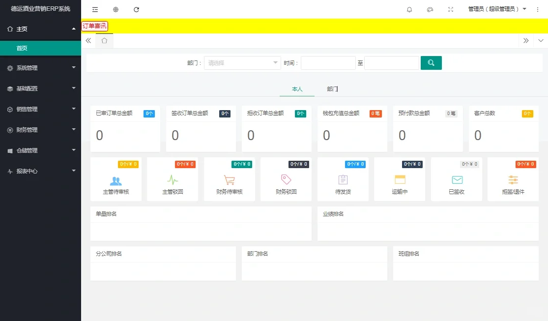The height and width of the screenshot is (321, 548).
Task: Click the 待发货 clipboard icon
Action: pyautogui.click(x=343, y=180)
